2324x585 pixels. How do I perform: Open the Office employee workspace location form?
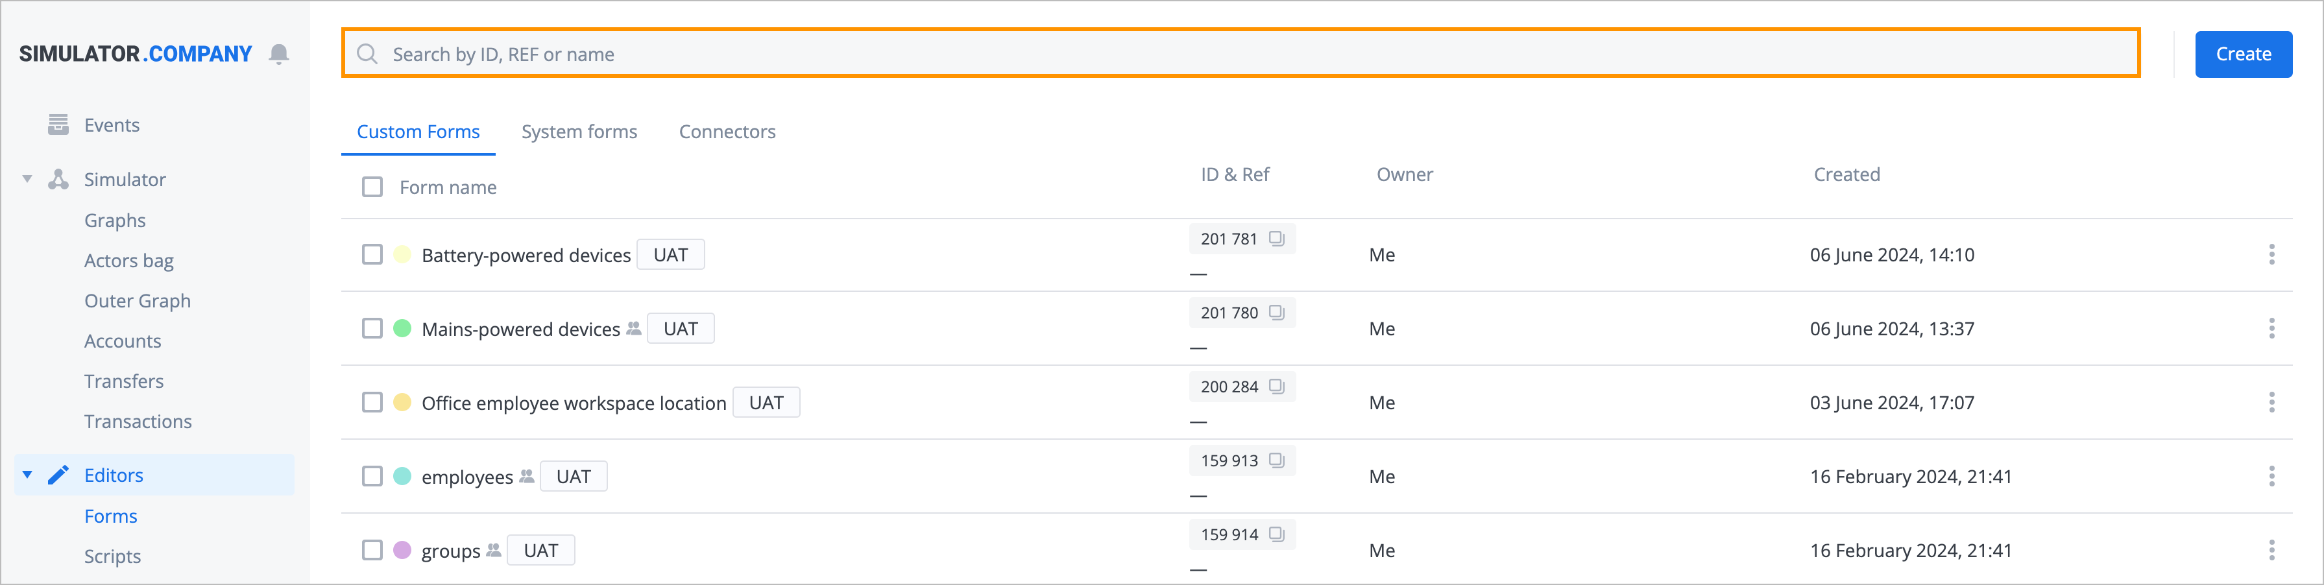574,404
